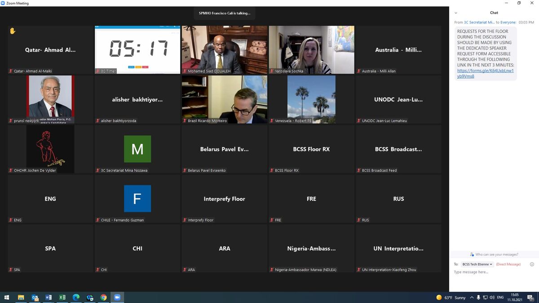Click the 3C Secretariat sender name
The width and height of the screenshot is (539, 303).
pos(479,22)
